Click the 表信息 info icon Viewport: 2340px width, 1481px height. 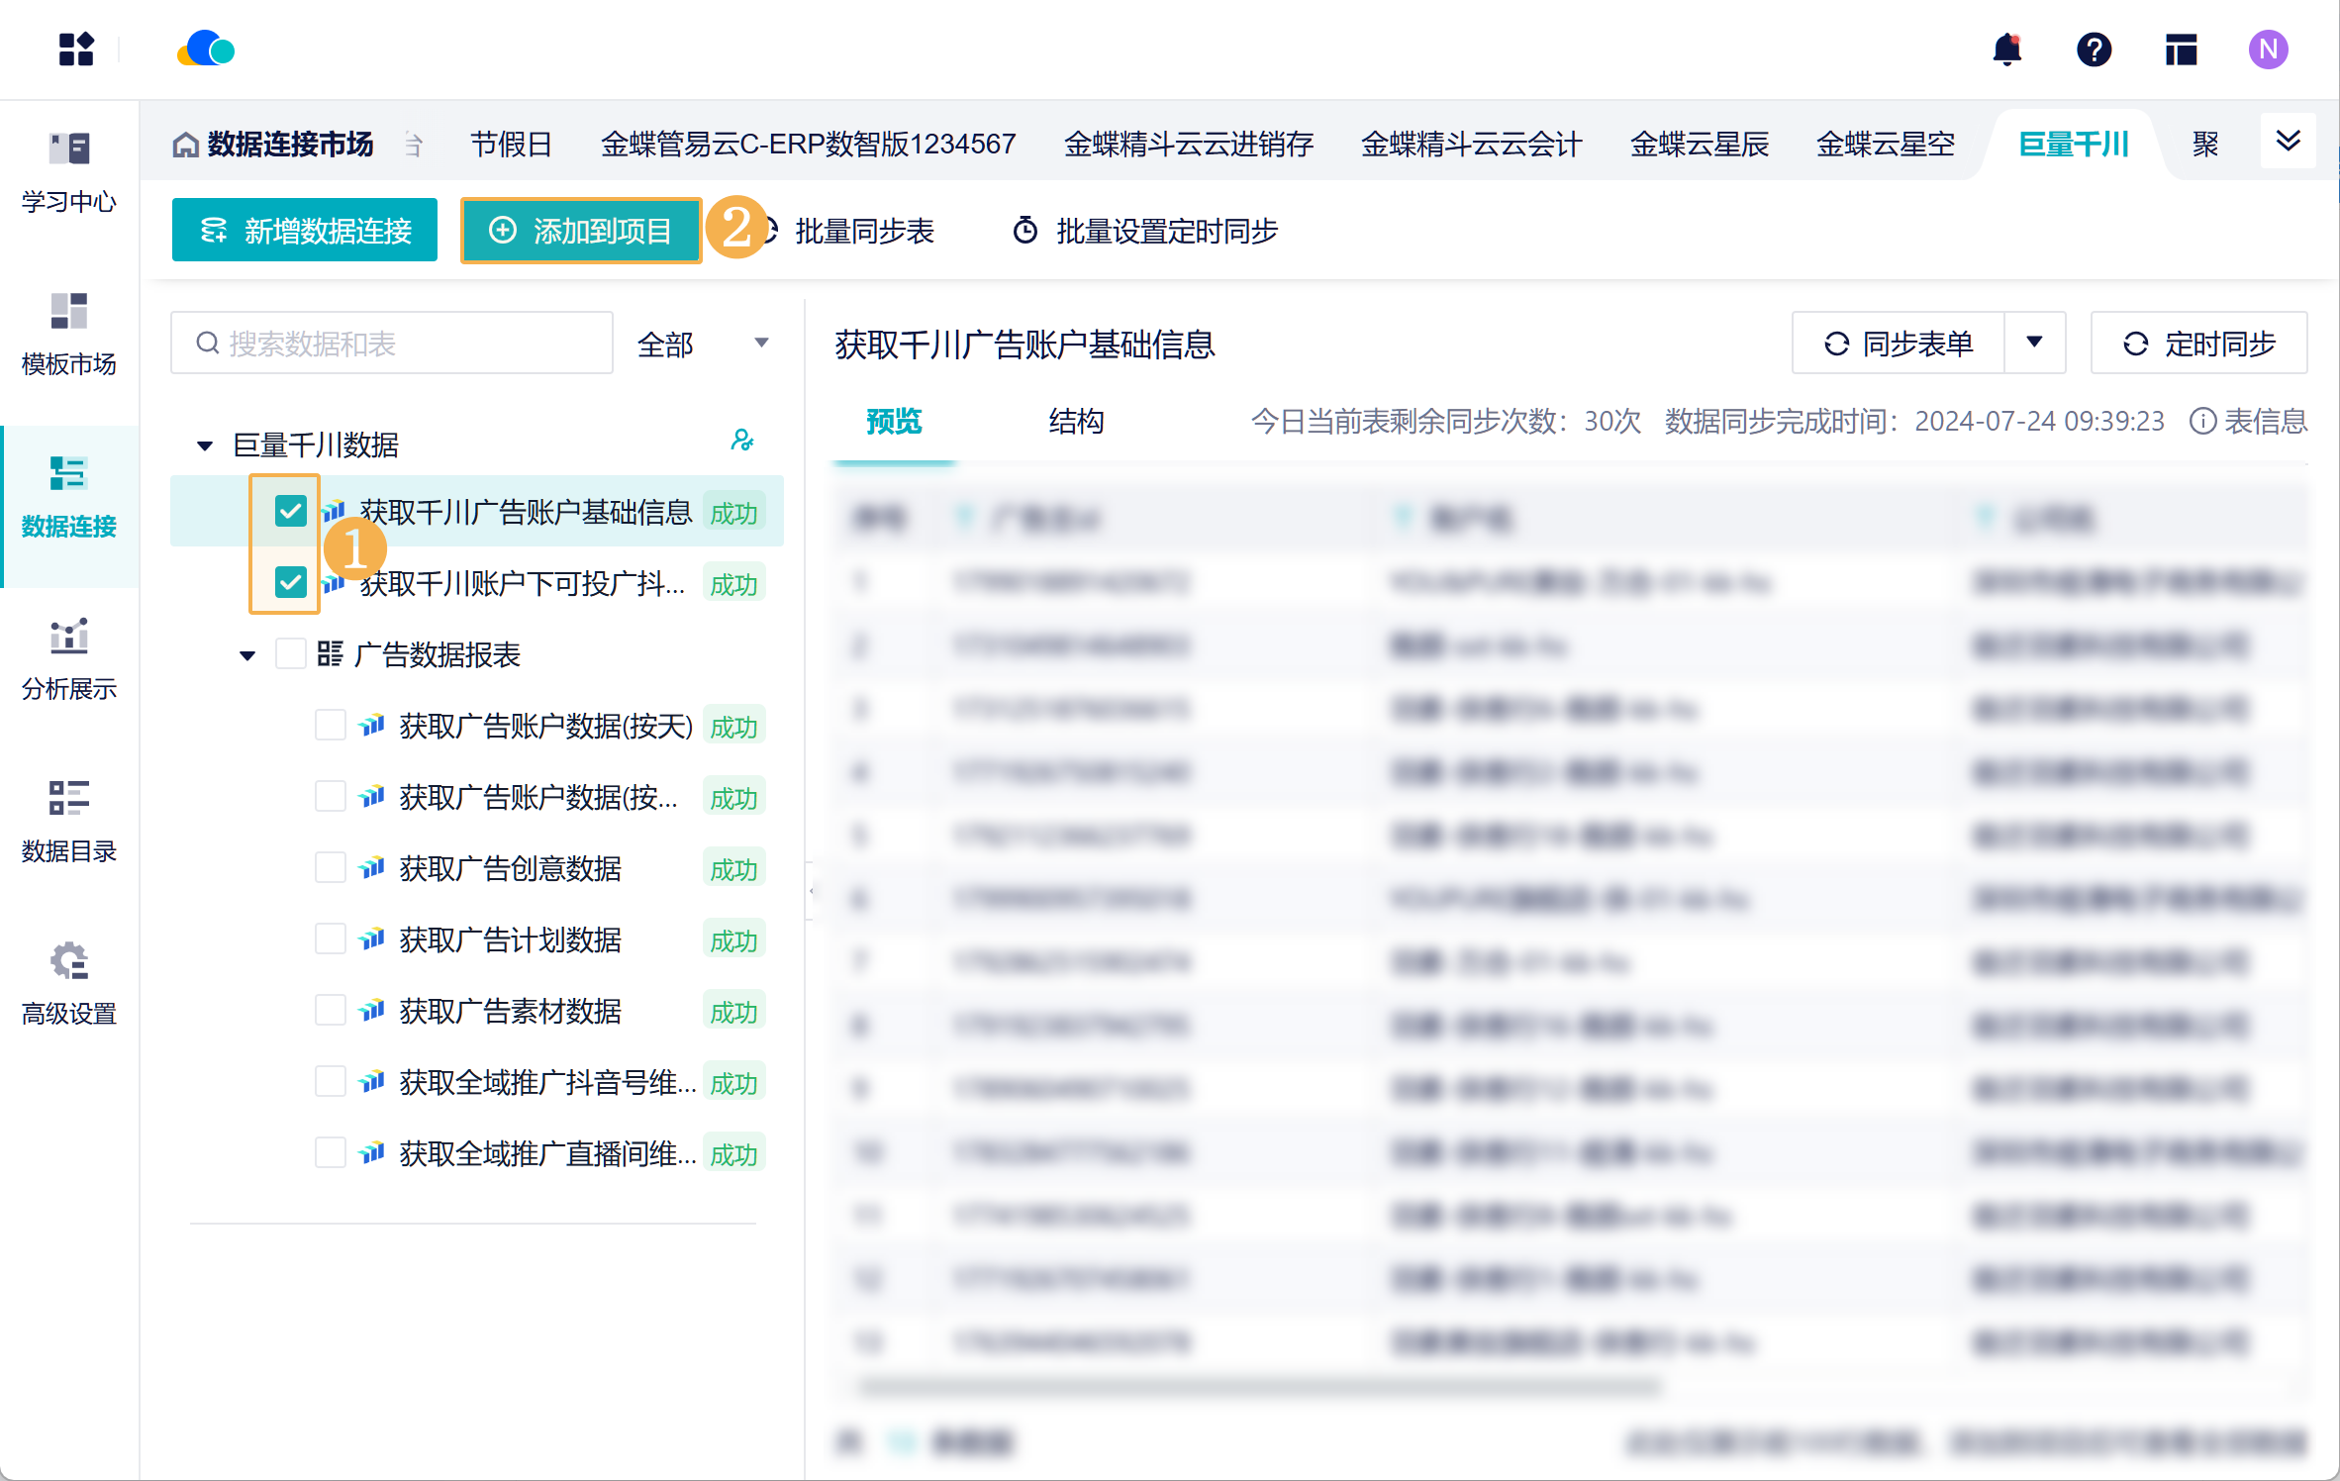2203,422
